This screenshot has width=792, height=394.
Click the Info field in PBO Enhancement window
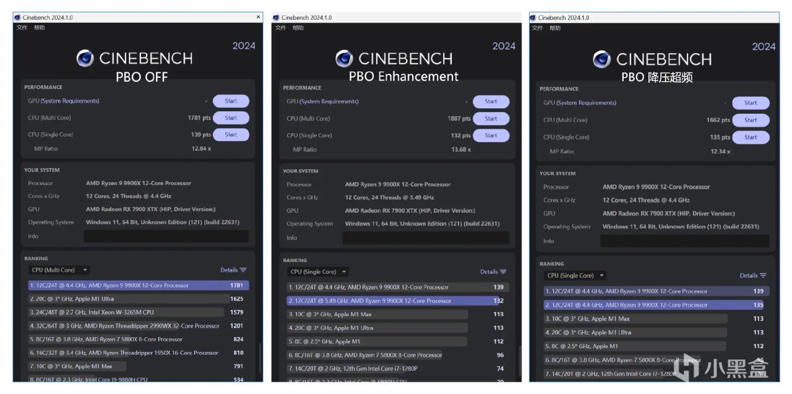click(426, 238)
